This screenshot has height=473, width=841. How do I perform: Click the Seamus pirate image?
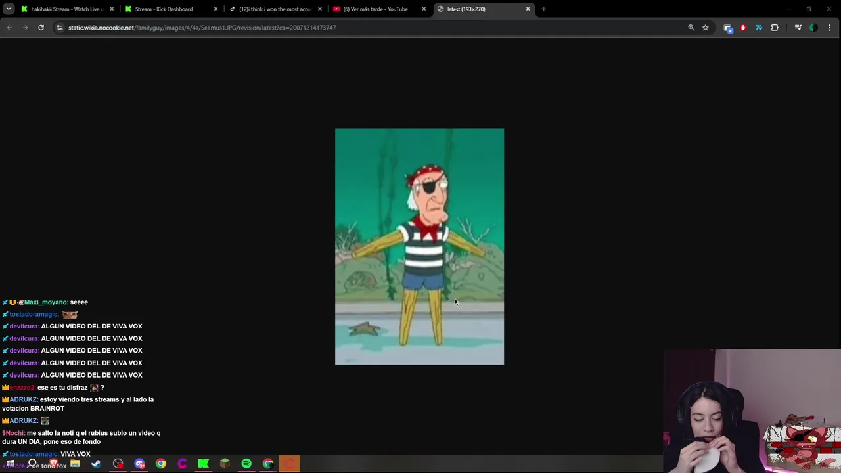click(419, 246)
